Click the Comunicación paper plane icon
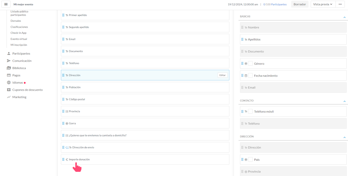This screenshot has height=176, width=348. tap(9, 61)
